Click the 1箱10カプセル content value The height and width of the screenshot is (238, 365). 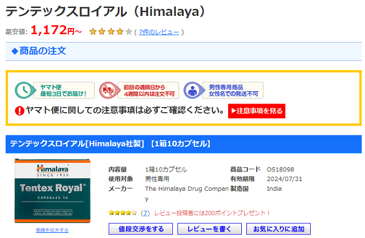click(x=166, y=170)
